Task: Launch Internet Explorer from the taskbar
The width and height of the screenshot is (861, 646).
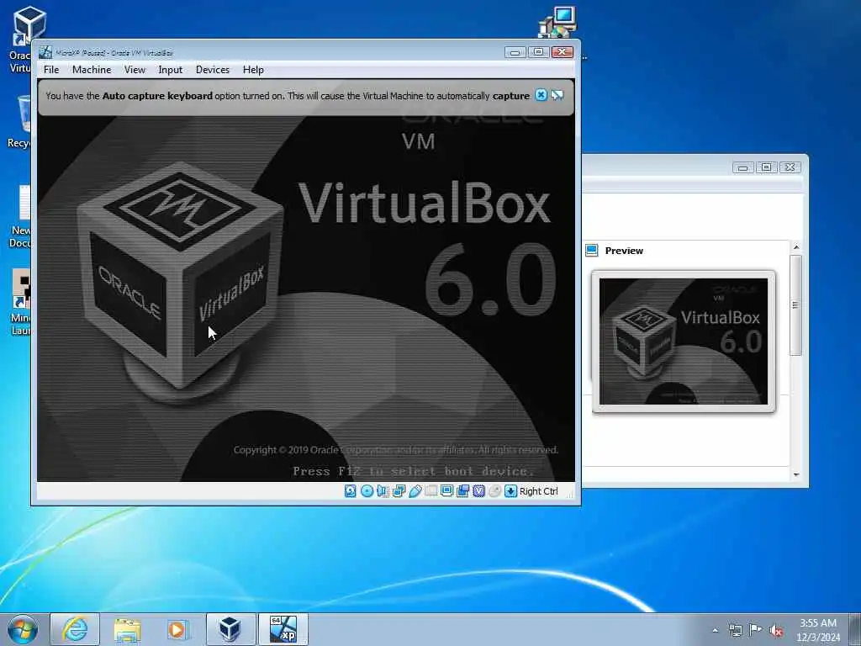Action: coord(75,629)
